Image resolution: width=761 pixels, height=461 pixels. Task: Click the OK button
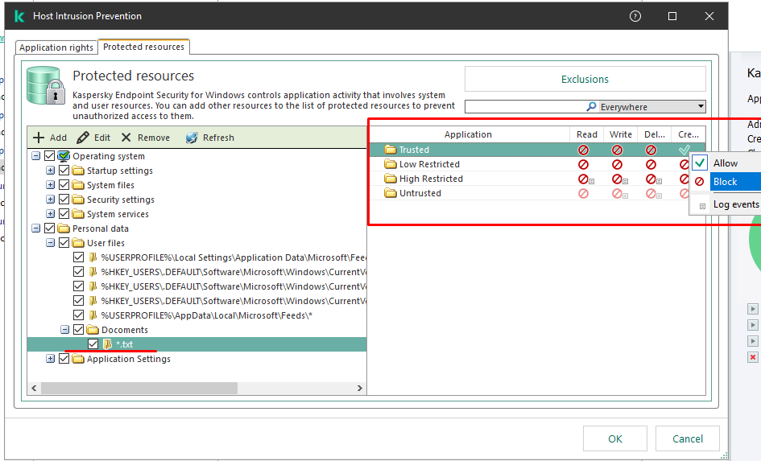pyautogui.click(x=615, y=438)
